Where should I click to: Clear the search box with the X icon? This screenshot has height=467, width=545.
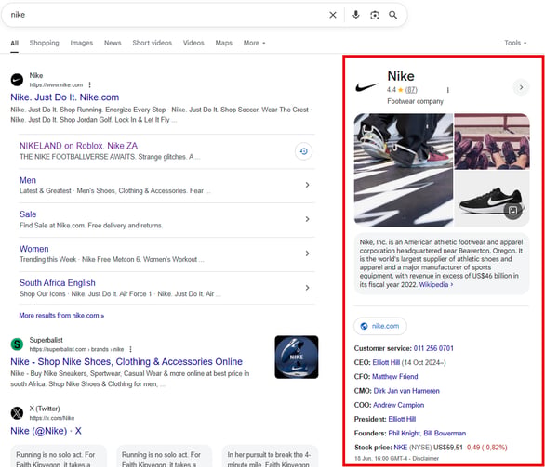pyautogui.click(x=333, y=15)
